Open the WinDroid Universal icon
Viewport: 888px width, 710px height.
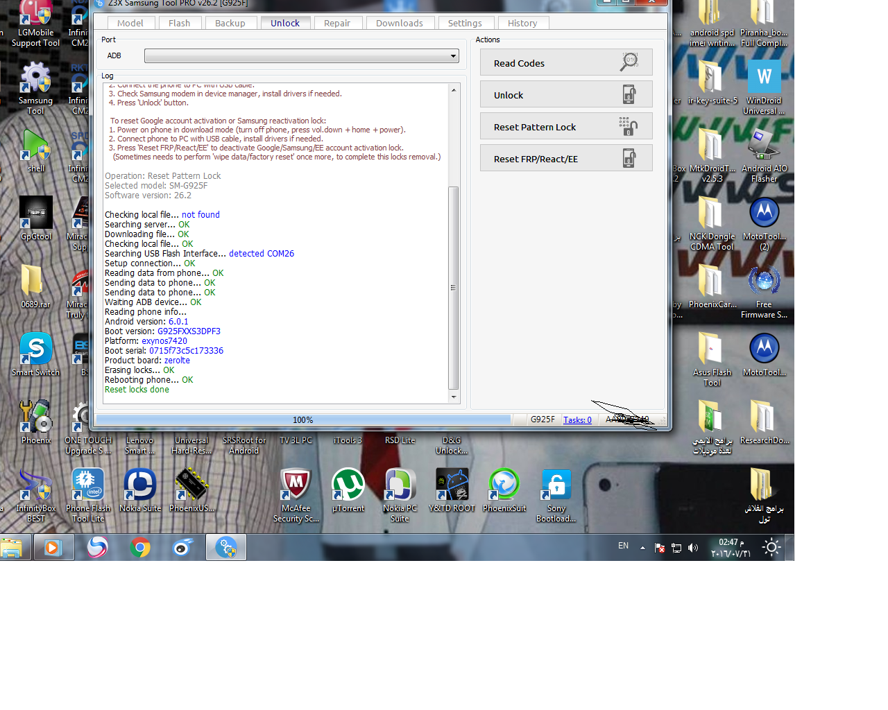point(764,87)
